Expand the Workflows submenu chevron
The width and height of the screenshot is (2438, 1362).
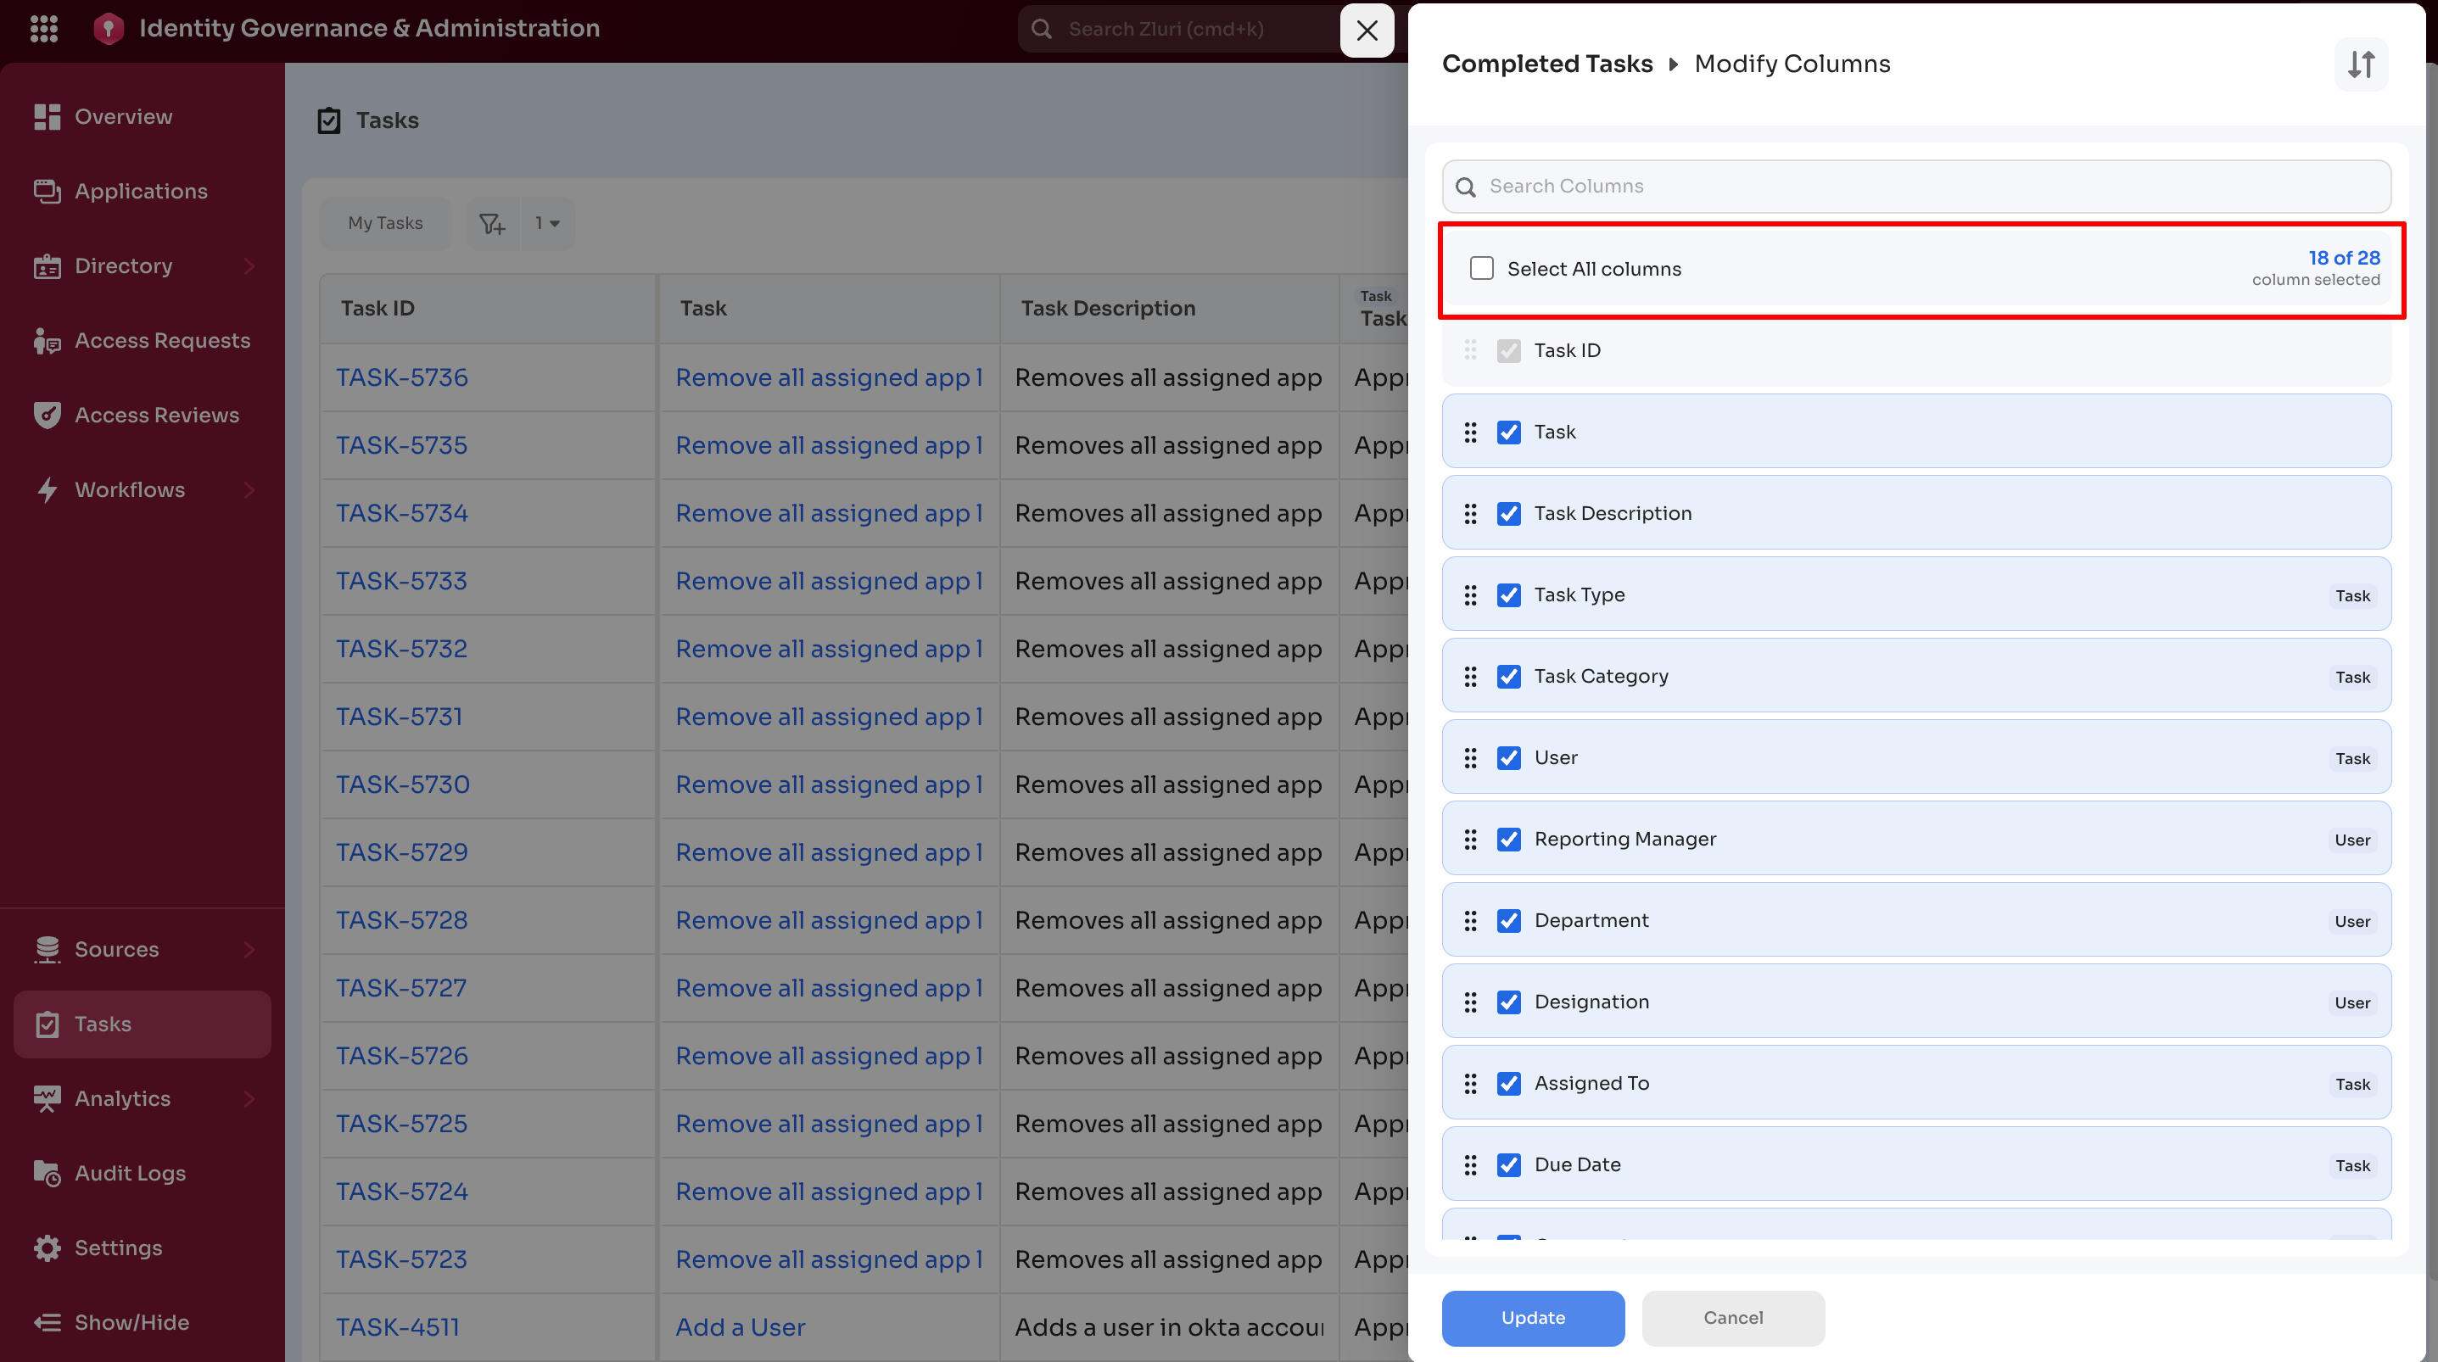(x=249, y=489)
